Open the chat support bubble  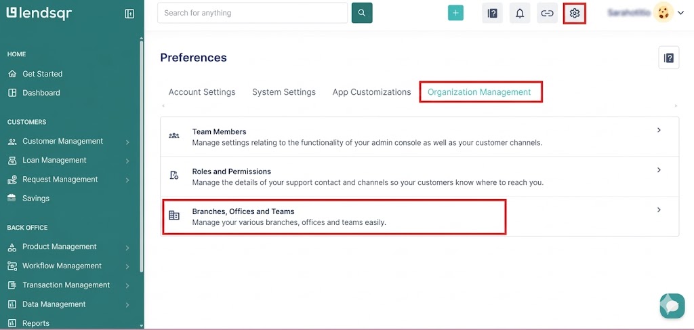672,306
